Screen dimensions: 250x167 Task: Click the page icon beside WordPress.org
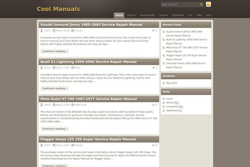click(164, 111)
